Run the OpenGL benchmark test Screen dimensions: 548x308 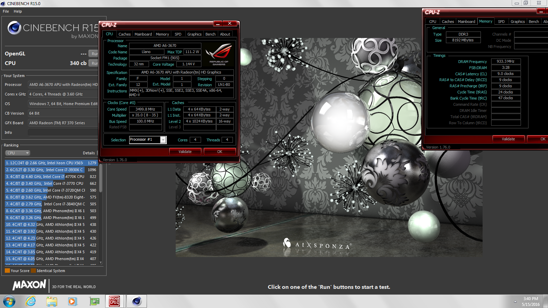tap(94, 54)
